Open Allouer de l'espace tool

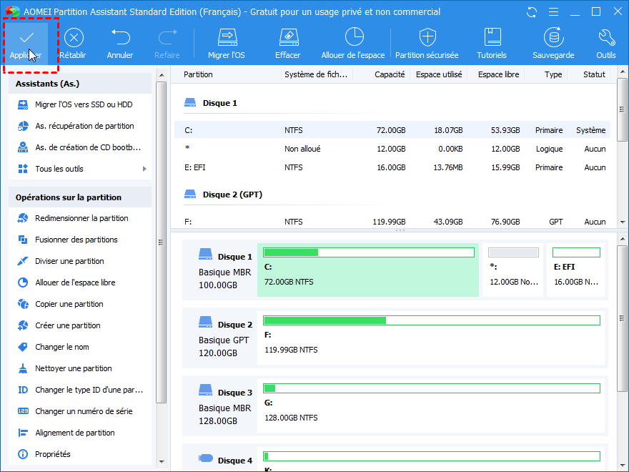353,37
